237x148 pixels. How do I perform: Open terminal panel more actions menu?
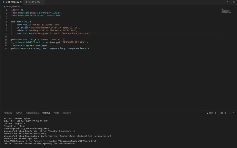[x=230, y=113]
